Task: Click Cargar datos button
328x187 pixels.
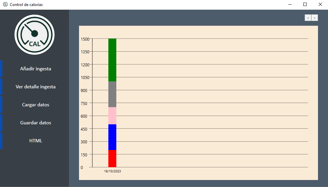Action: coord(36,105)
